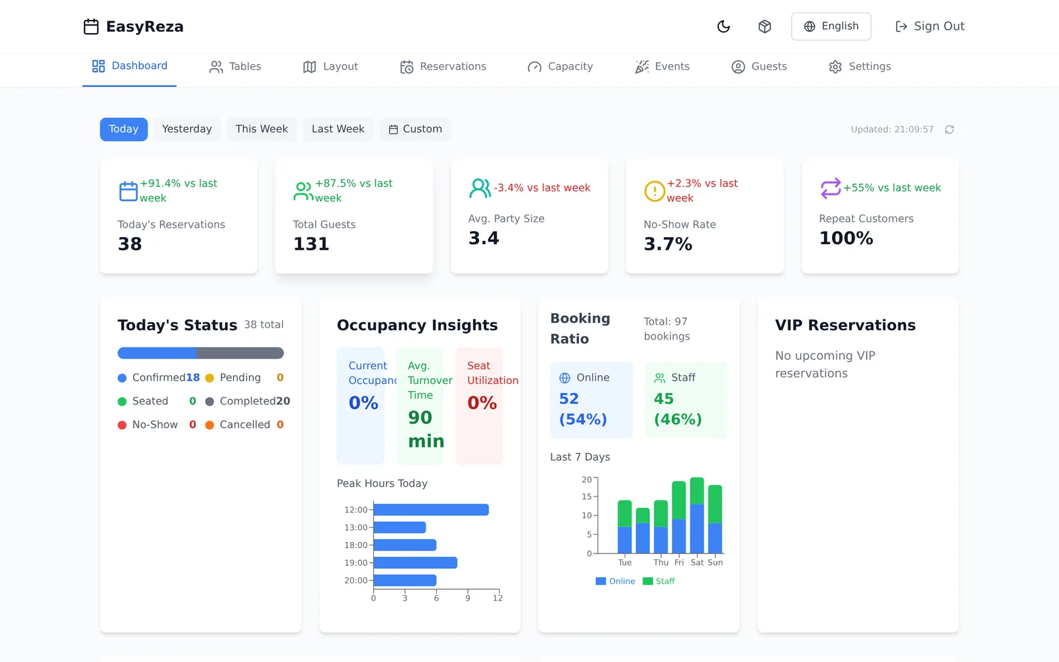
Task: Open the Events tab
Action: click(x=662, y=67)
